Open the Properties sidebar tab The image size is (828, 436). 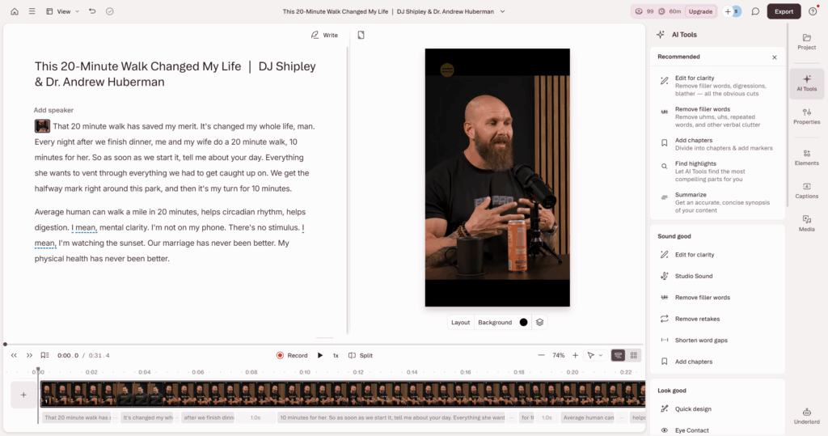point(806,116)
